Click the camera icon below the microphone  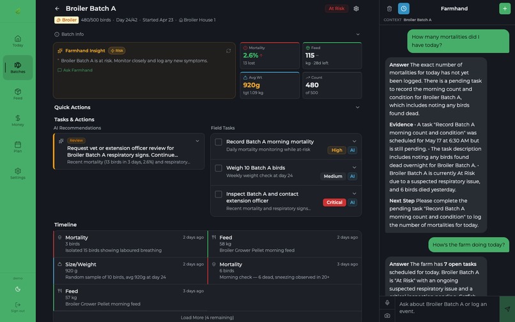(387, 316)
